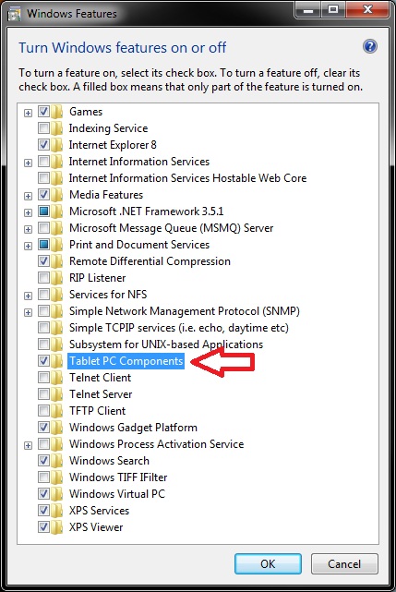Viewport: 396px width, 592px height.
Task: Select Microsoft Message Queue (MSMQ) Server label
Action: 172,228
